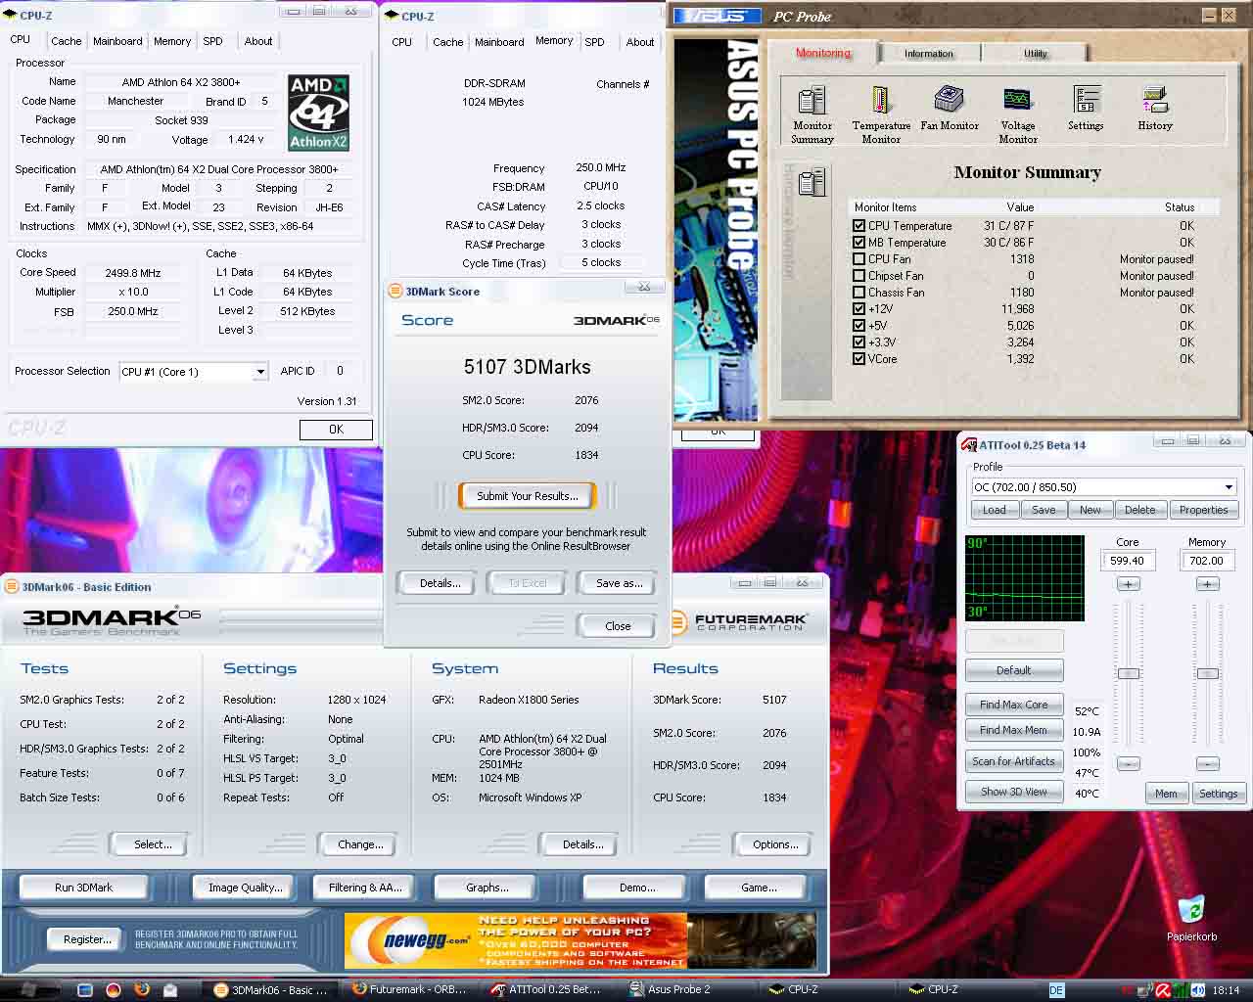Viewport: 1253px width, 1002px height.
Task: Click Register button in 3DMark06
Action: tap(87, 939)
